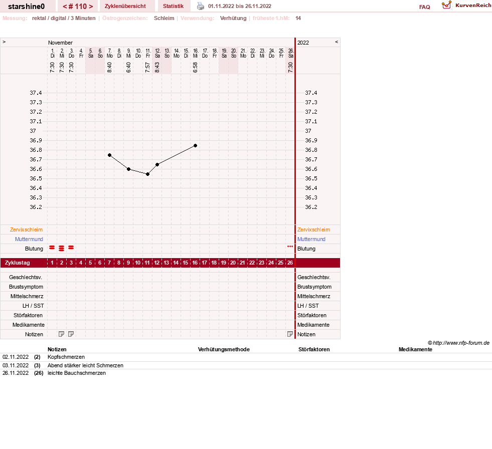Click 2022 year label
This screenshot has width=492, height=449.
(x=303, y=43)
